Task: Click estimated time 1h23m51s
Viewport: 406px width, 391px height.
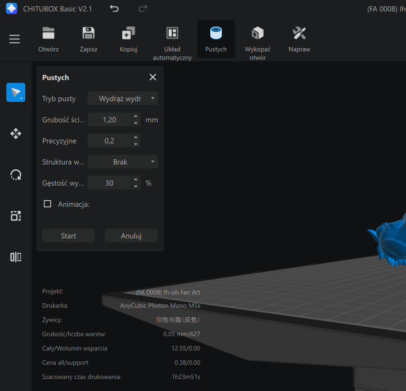Action: pyautogui.click(x=186, y=377)
